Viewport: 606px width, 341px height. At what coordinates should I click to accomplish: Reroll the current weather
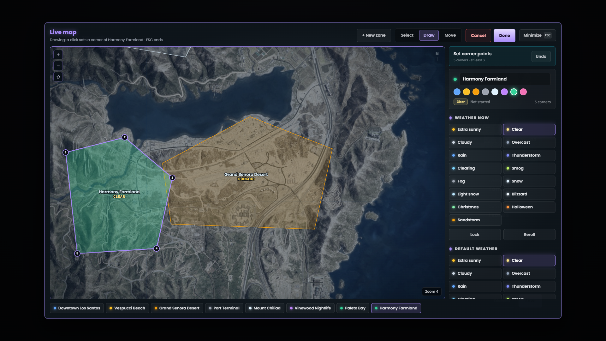click(x=529, y=235)
